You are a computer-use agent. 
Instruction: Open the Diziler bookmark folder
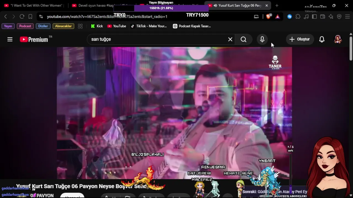(x=43, y=26)
